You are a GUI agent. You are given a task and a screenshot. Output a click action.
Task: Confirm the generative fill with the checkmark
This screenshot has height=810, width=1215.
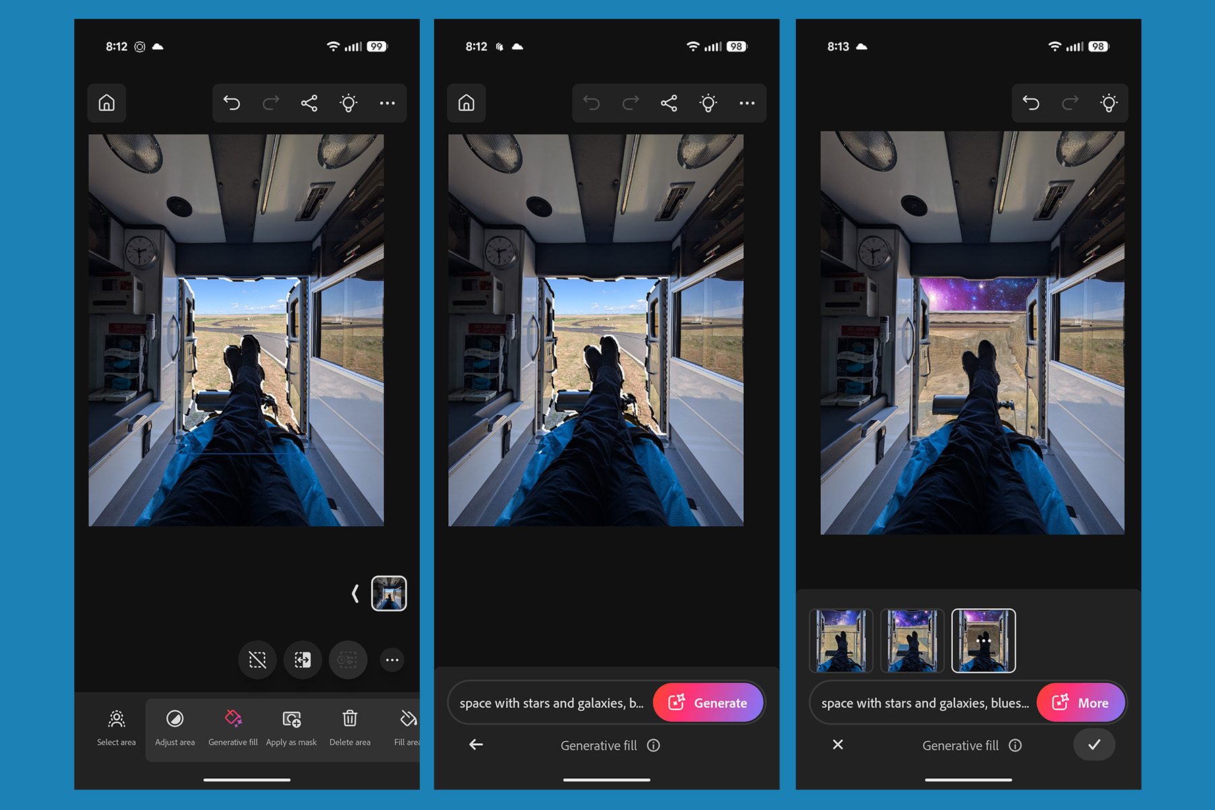[1094, 745]
